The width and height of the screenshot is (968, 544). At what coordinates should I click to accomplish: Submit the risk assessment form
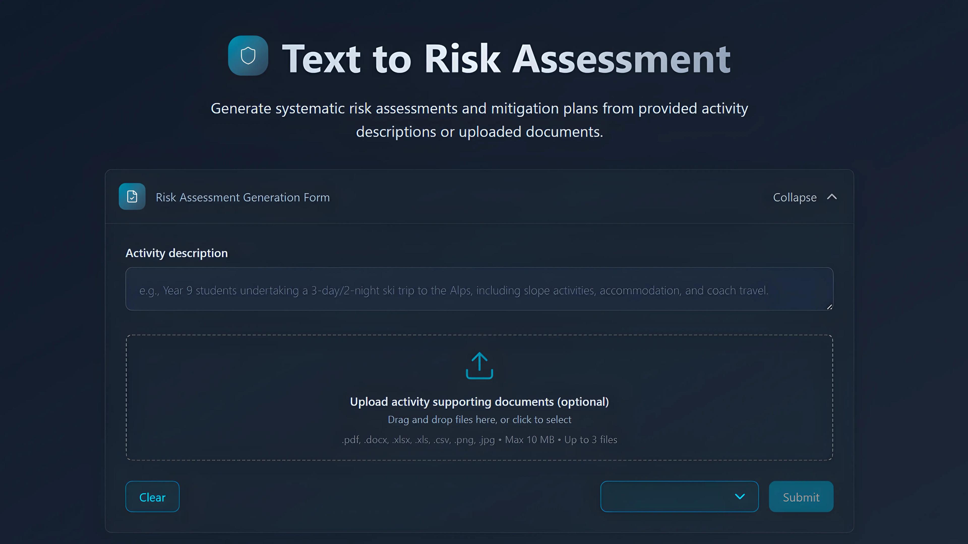coord(801,496)
